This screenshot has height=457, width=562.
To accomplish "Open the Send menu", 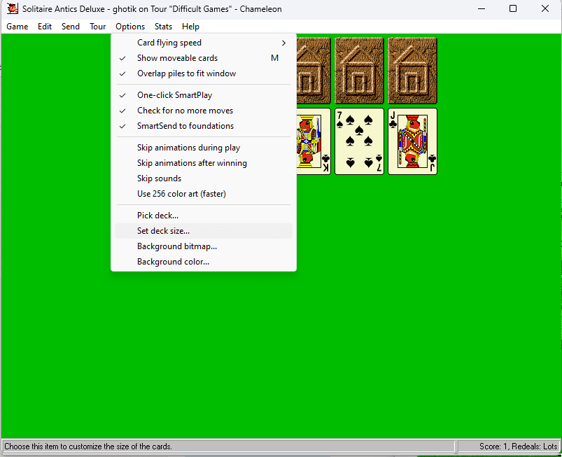I will [x=71, y=27].
